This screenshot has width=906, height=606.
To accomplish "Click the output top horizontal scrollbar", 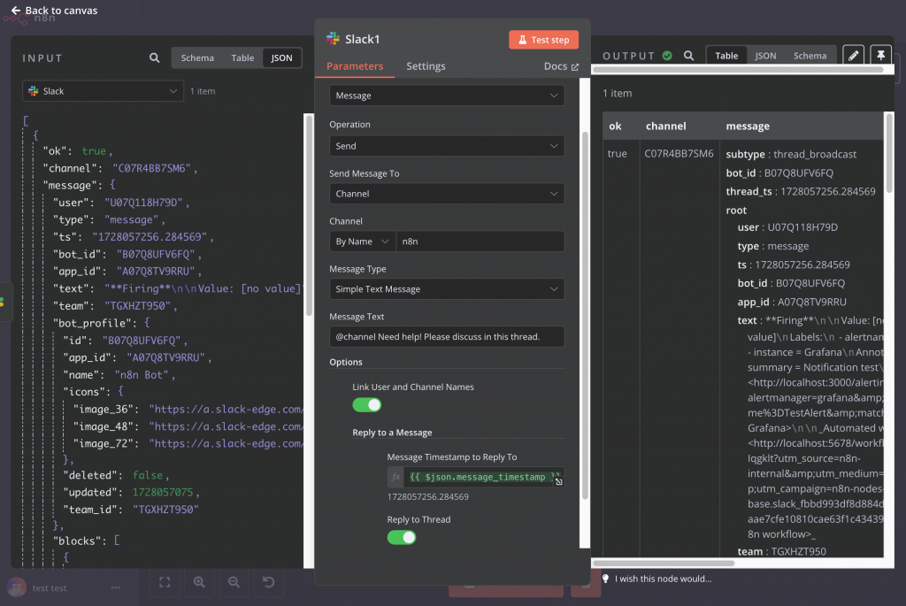I will [738, 70].
